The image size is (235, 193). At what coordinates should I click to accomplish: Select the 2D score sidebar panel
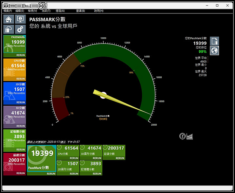pyautogui.click(x=14, y=92)
